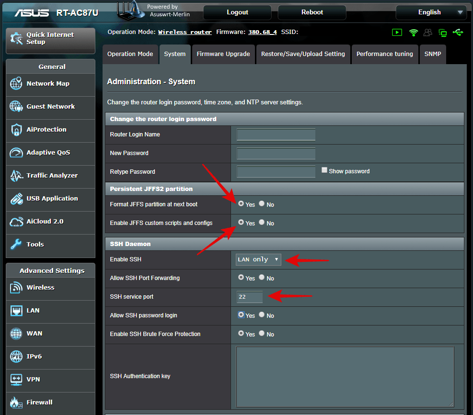Click the green WiFi status icon
The width and height of the screenshot is (473, 415).
413,32
